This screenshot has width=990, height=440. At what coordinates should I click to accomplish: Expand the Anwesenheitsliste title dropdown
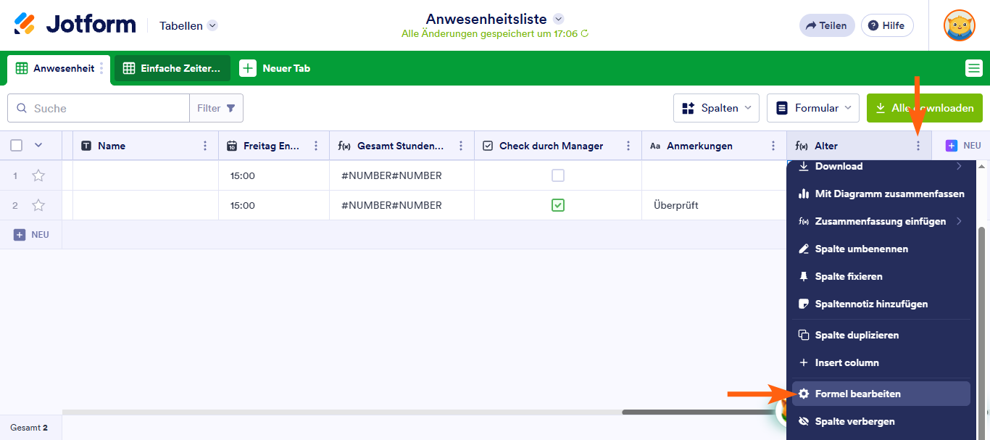tap(558, 19)
